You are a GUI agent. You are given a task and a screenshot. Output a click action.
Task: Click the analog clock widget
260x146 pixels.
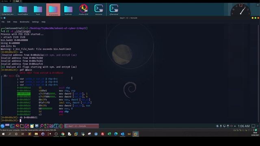[x=240, y=10]
